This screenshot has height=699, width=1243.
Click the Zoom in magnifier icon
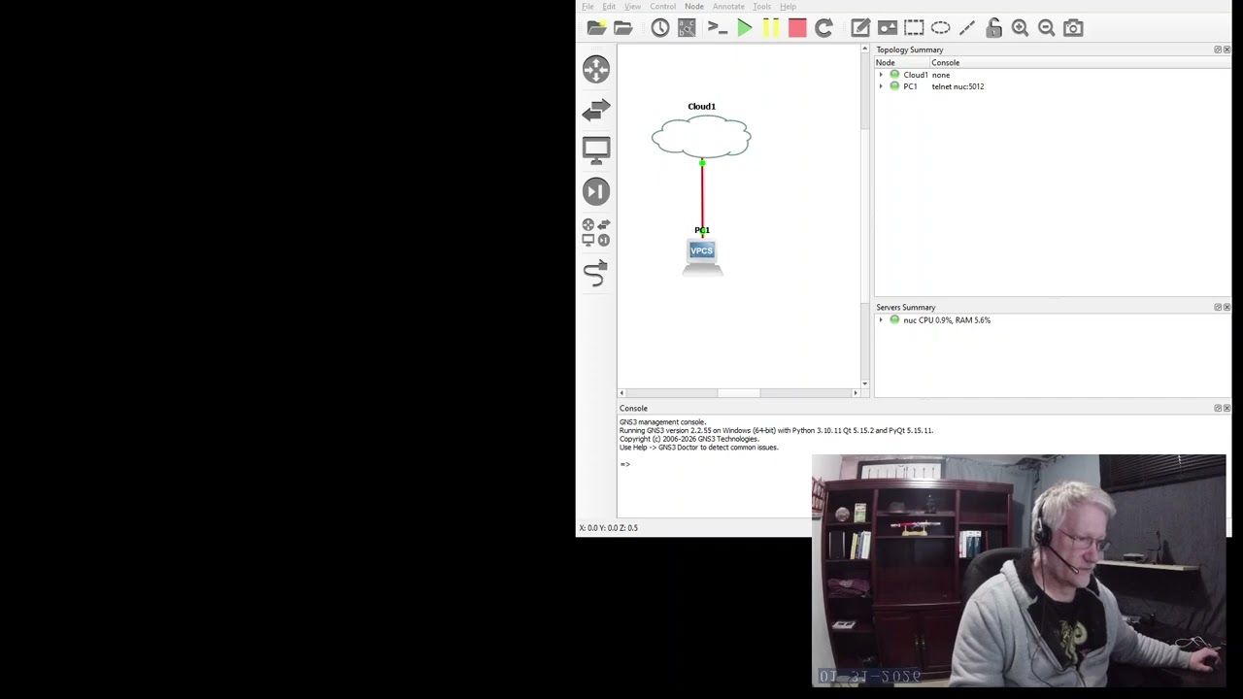tap(1020, 28)
